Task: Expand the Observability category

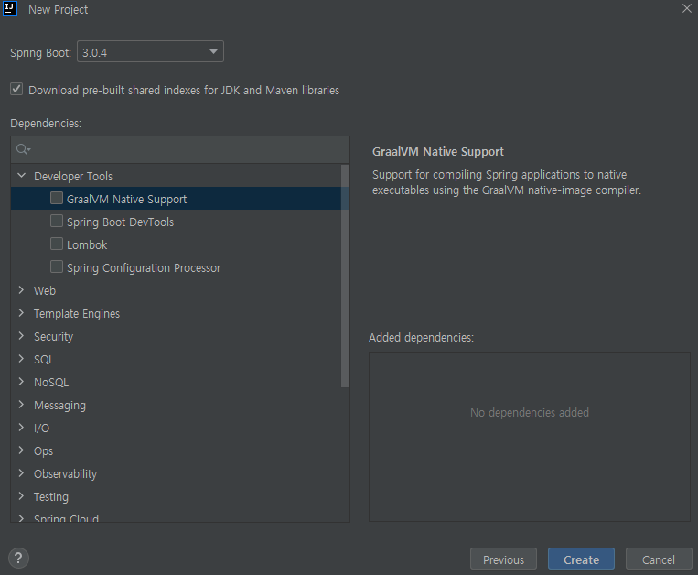Action: click(21, 473)
